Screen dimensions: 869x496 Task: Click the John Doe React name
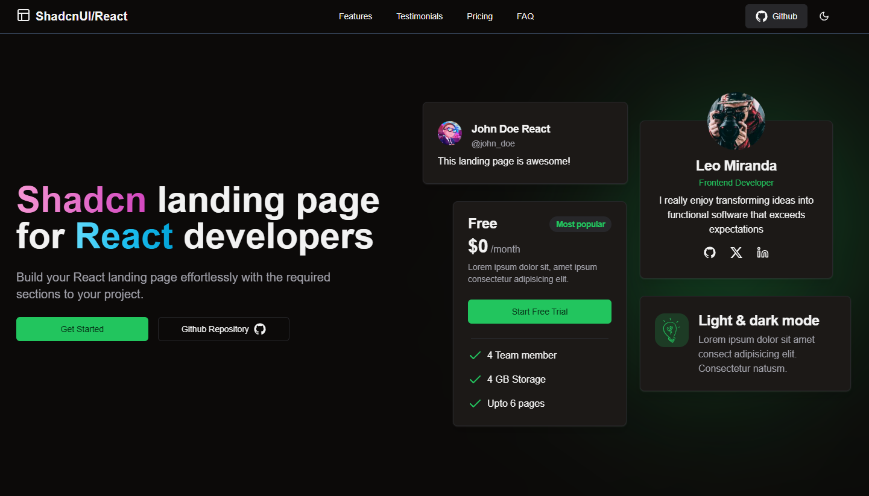pyautogui.click(x=511, y=128)
